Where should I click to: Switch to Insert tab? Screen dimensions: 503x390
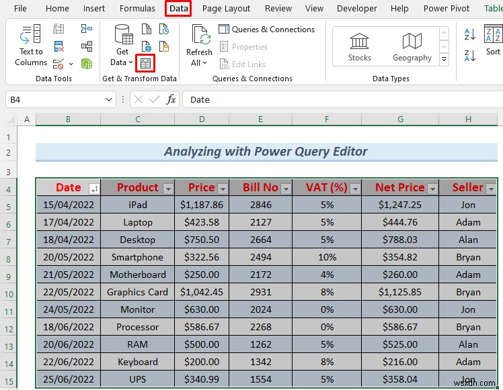(93, 8)
